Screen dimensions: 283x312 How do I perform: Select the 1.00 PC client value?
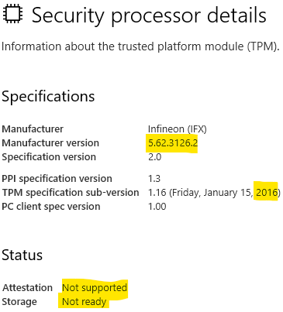[x=157, y=207]
